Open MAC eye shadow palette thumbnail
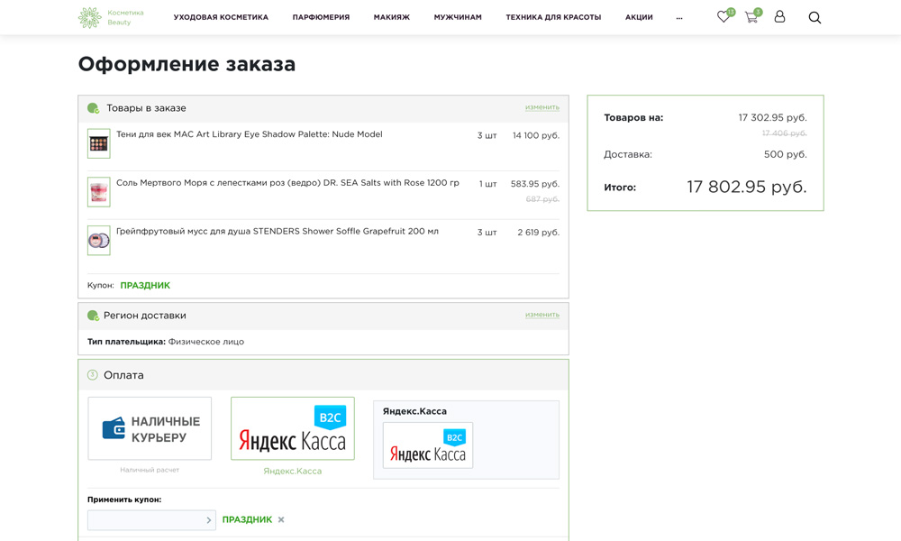Image resolution: width=901 pixels, height=541 pixels. click(x=99, y=143)
